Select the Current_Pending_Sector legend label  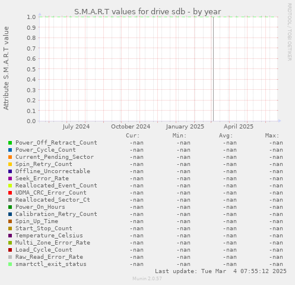[x=55, y=157]
